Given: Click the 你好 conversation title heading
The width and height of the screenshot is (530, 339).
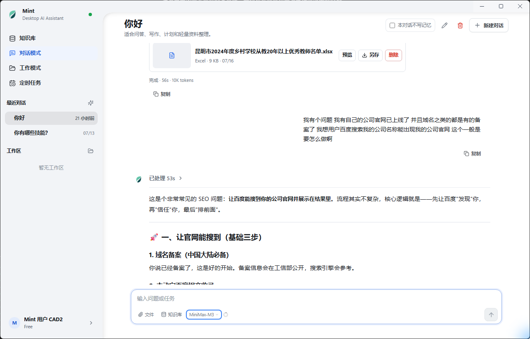Looking at the screenshot, I should [x=133, y=24].
